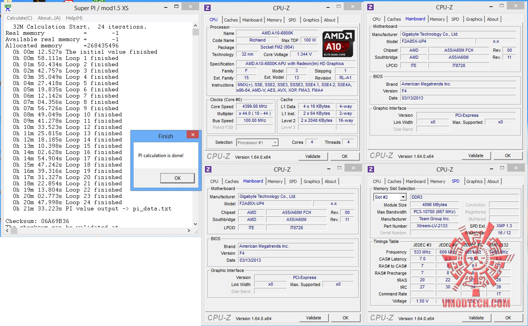Click OK in the CPU-Z processor window
The width and height of the screenshot is (528, 326).
(x=345, y=156)
